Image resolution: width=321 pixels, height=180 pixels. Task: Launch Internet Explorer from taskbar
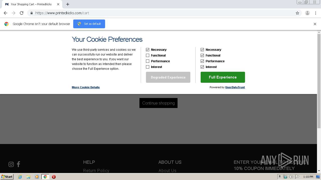tap(20, 177)
